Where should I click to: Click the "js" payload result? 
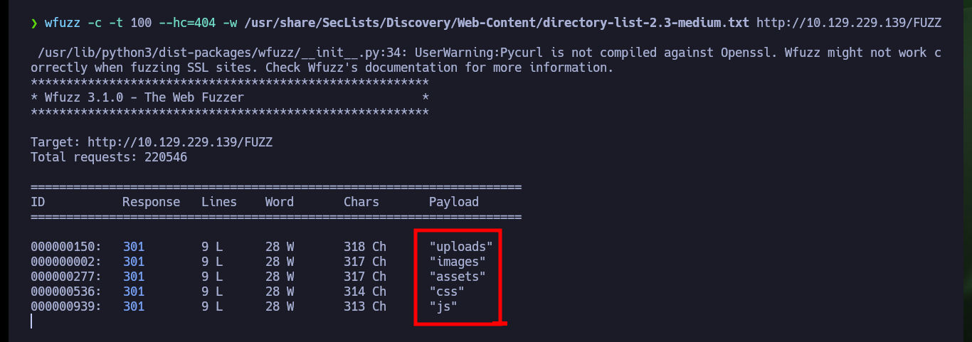[x=443, y=306]
